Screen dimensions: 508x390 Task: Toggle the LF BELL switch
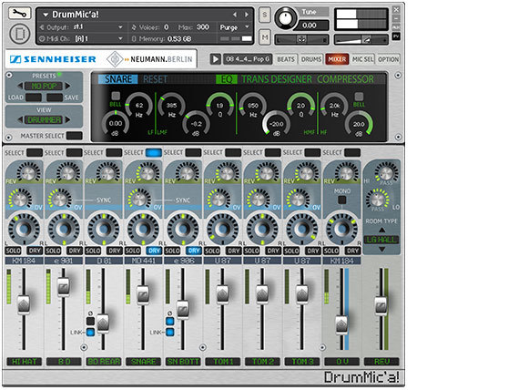point(116,96)
